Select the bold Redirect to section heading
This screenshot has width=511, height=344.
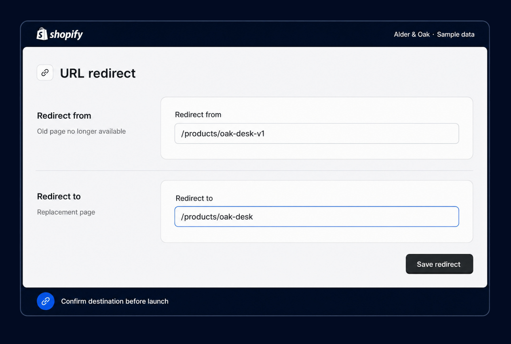click(x=59, y=197)
